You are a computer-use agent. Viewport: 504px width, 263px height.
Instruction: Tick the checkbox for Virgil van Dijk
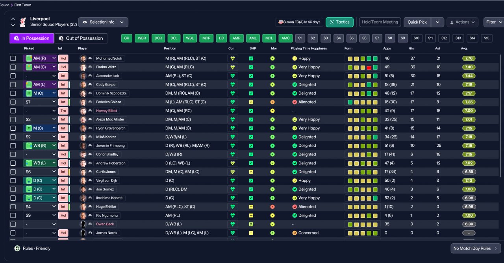(x=13, y=181)
